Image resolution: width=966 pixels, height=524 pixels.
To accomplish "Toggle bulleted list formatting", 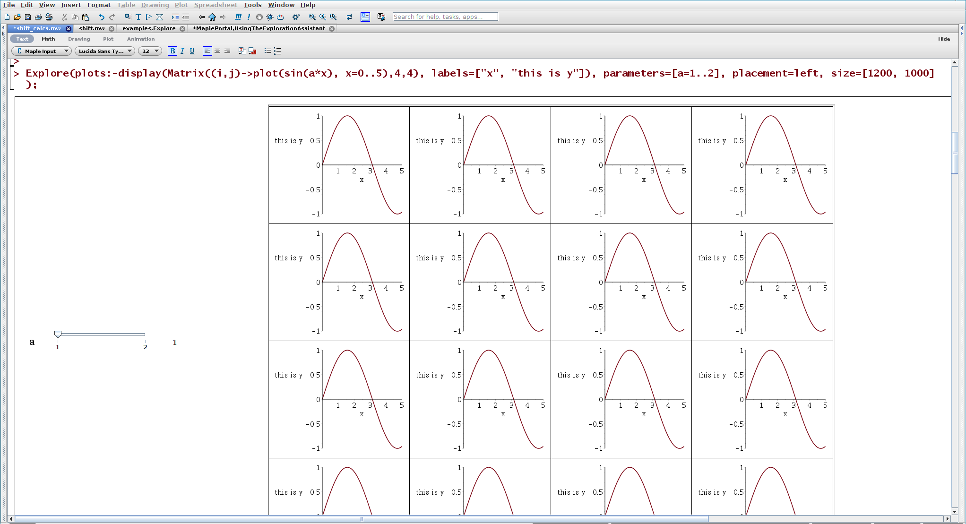I will coord(267,51).
